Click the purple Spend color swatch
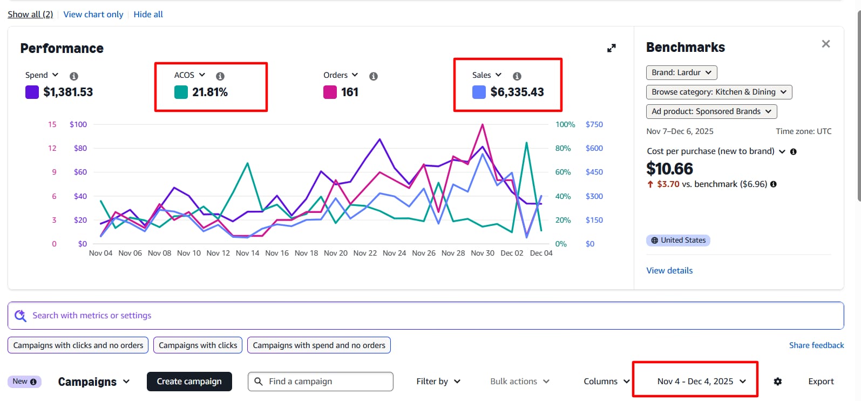This screenshot has height=401, width=861. click(x=32, y=92)
